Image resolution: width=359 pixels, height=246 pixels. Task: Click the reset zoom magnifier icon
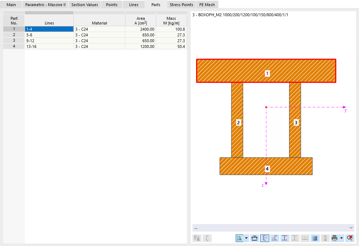(x=350, y=238)
